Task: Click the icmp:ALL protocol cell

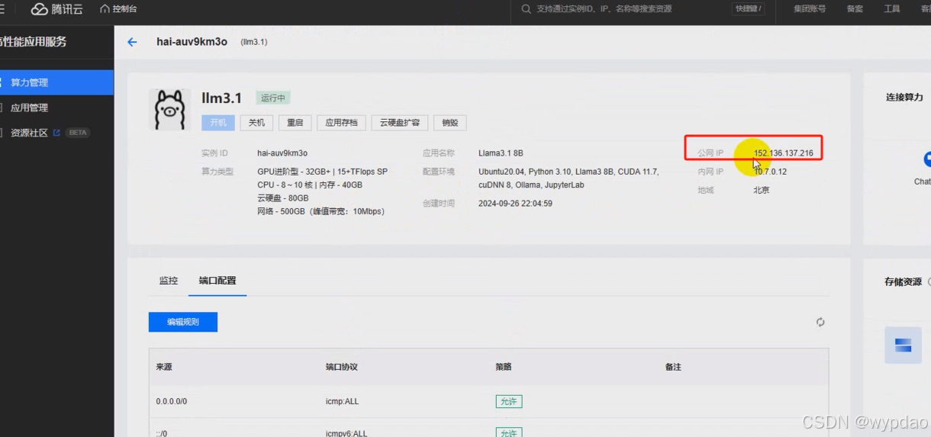Action: (x=342, y=401)
